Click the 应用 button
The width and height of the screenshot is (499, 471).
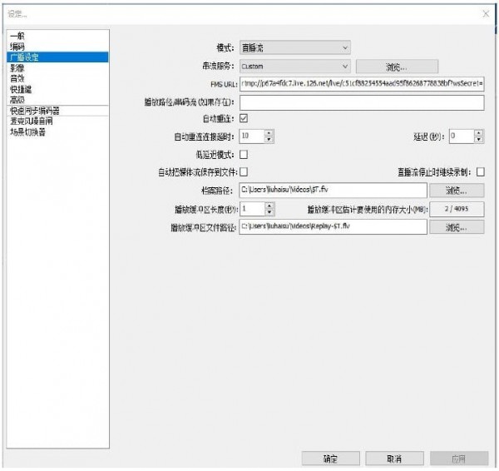459,459
